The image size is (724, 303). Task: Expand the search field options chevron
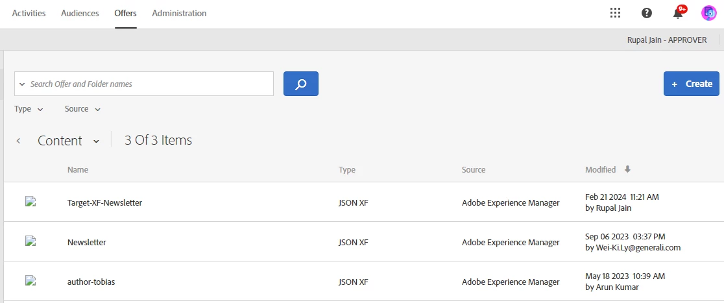pos(22,84)
